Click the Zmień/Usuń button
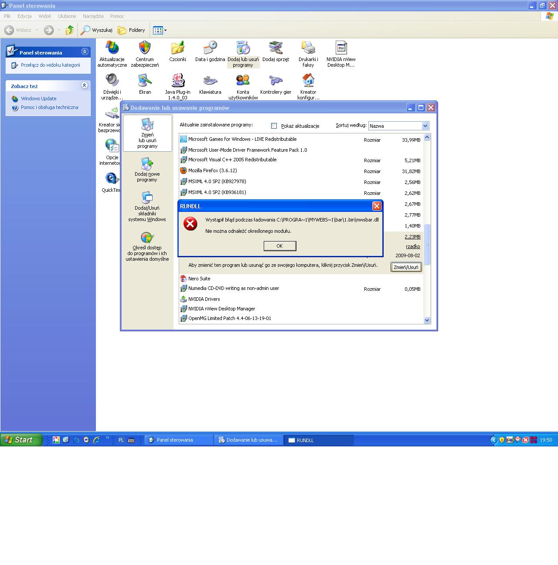 [x=406, y=267]
